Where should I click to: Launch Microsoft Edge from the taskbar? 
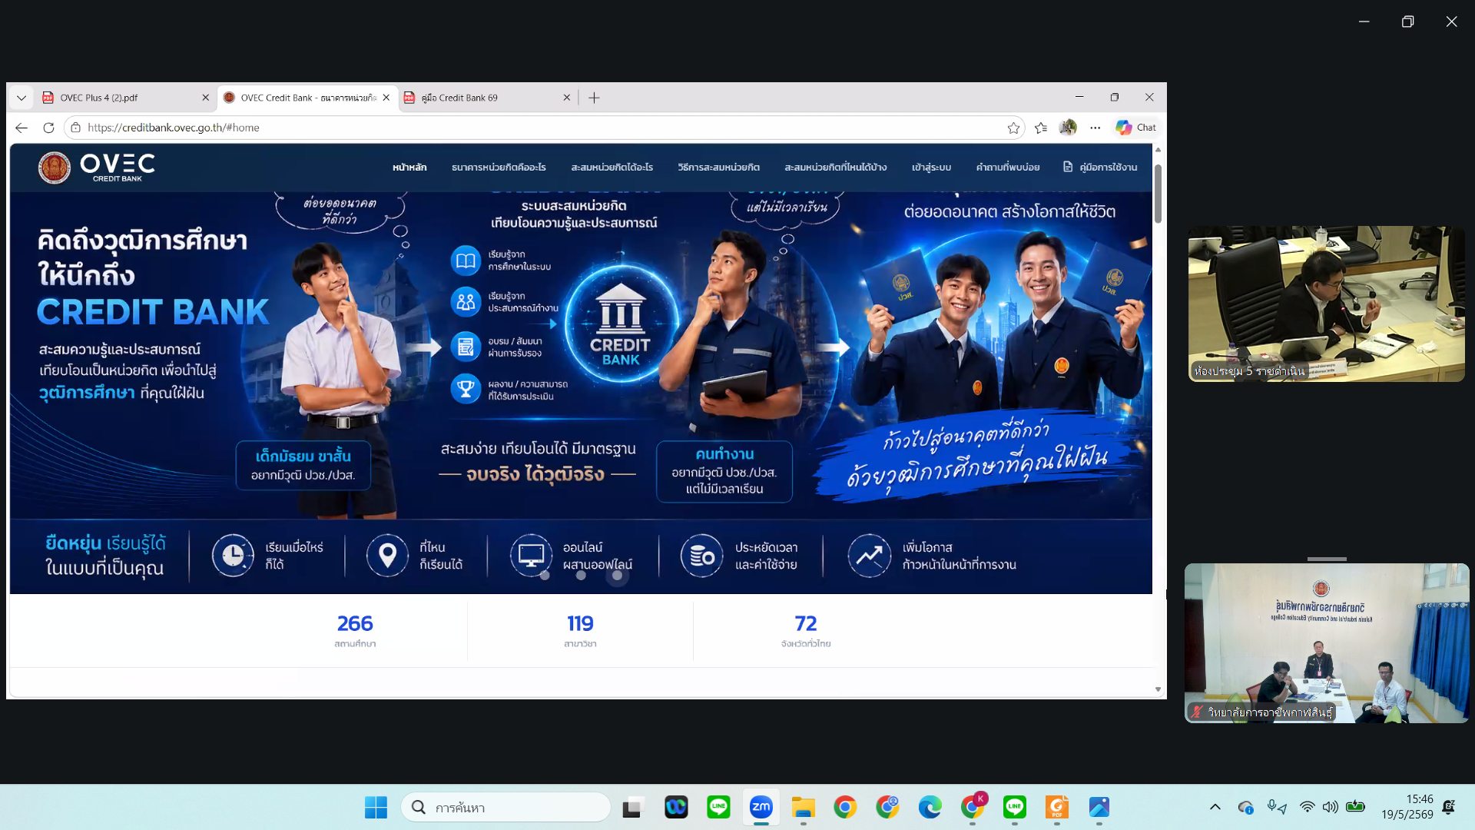tap(930, 808)
